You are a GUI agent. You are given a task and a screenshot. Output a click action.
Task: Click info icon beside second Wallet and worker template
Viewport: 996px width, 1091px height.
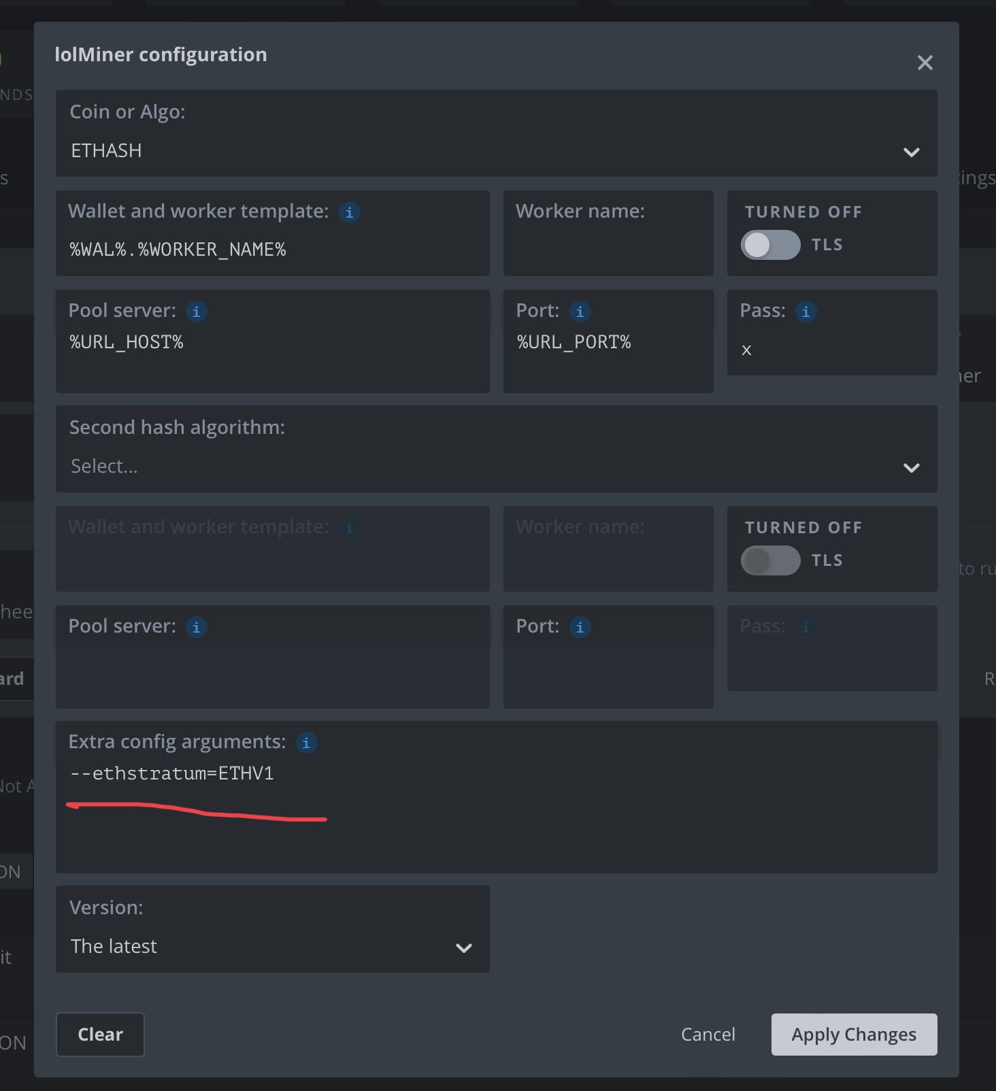(x=349, y=528)
